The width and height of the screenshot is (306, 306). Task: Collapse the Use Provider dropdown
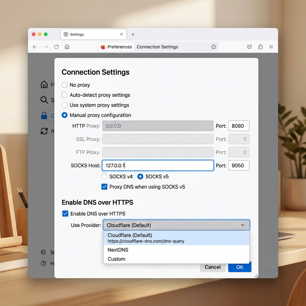tap(176, 225)
